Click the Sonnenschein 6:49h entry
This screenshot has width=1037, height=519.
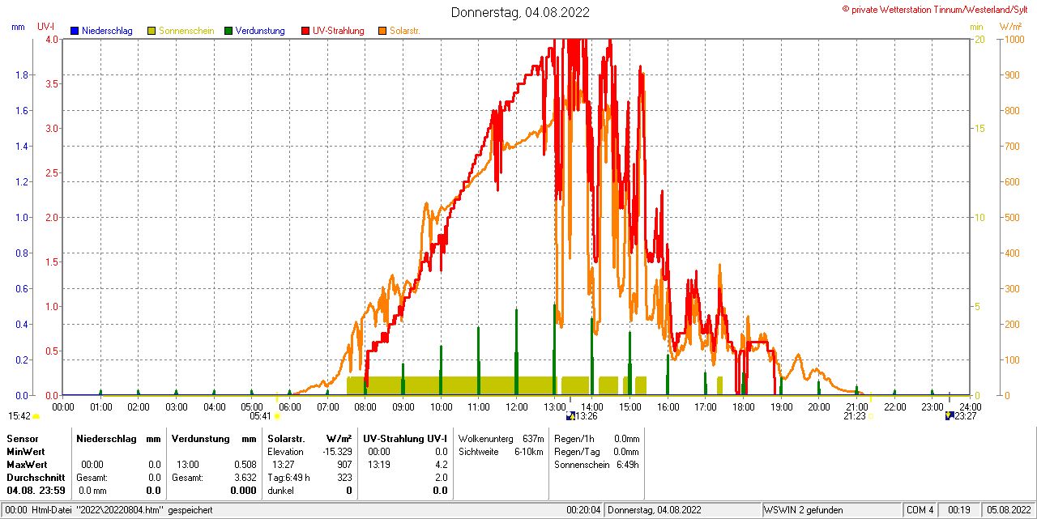[596, 464]
